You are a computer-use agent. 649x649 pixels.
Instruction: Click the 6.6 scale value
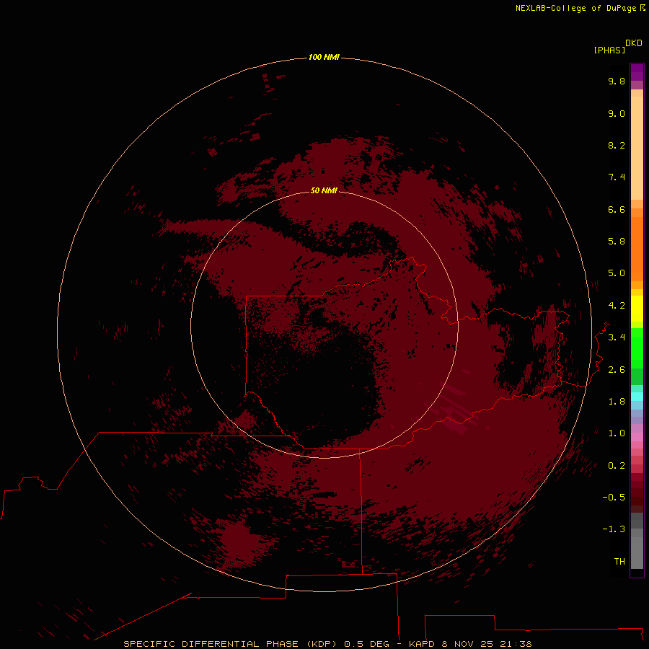pyautogui.click(x=617, y=209)
